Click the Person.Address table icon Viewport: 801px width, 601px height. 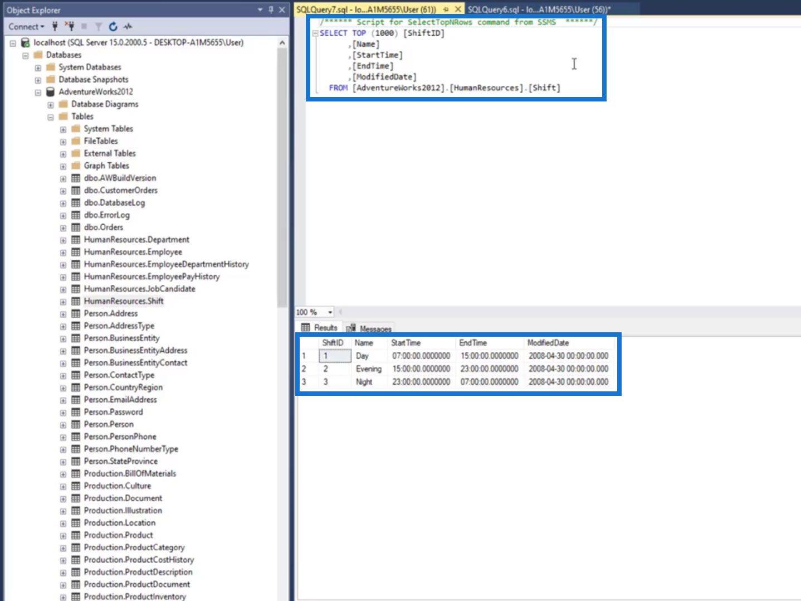[76, 313]
